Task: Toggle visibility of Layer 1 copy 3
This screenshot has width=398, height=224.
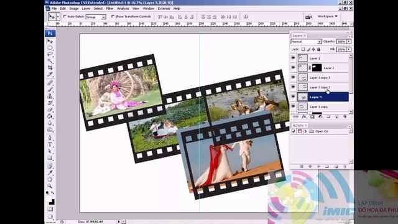Action: (293, 77)
